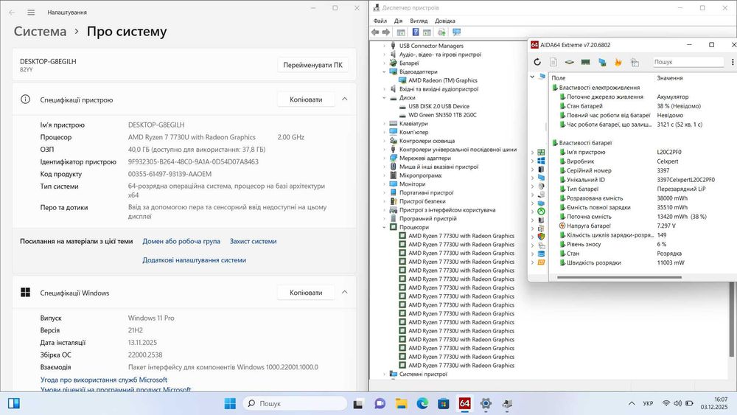Screen dimensions: 737x415
Task: Refresh the AIDA64 report with the reload icon
Action: 537,62
